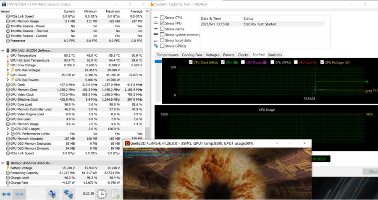Viewport: 378px width, 200px height.
Task: Click the FurMark logo icon in title bar
Action: (127, 143)
